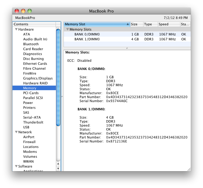
Task: Select Parallel SCSI entry
Action: click(33, 98)
